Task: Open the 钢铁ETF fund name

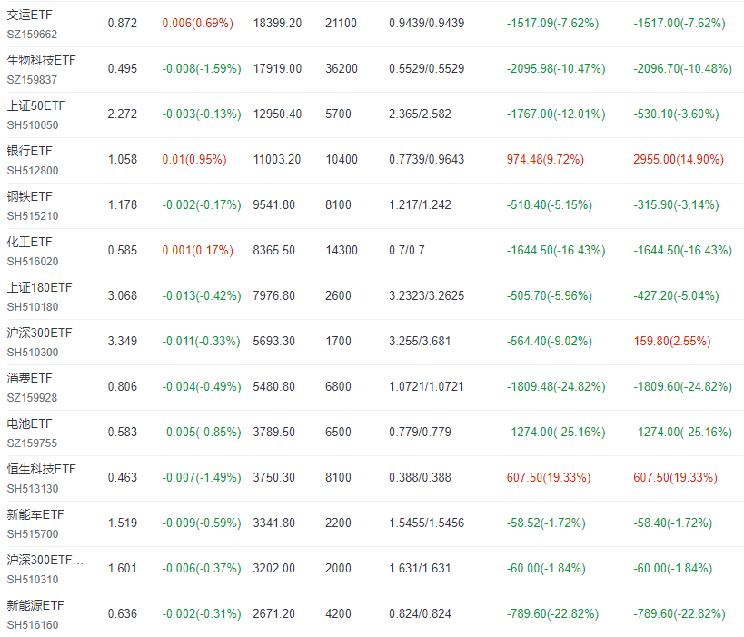Action: (x=29, y=197)
